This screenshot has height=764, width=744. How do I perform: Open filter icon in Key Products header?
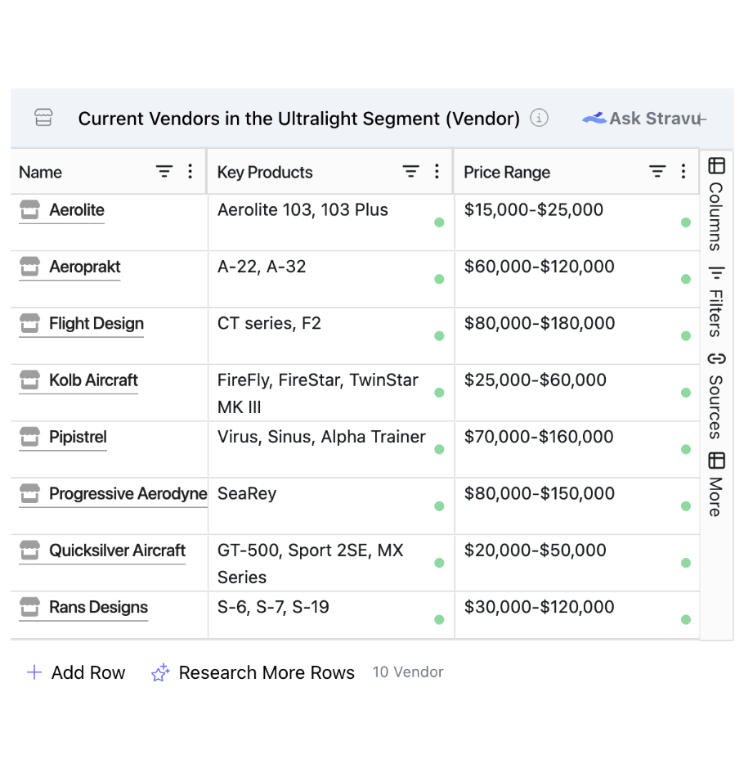410,172
